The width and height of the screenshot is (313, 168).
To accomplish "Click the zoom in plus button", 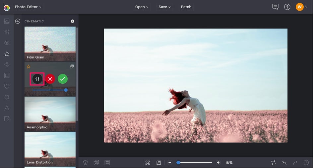I will tap(218, 163).
